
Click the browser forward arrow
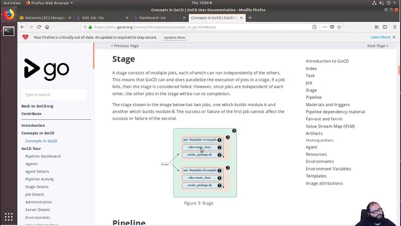(x=31, y=27)
